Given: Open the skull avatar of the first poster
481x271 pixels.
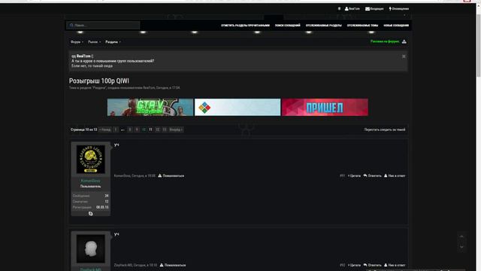Looking at the screenshot, I should [90, 159].
